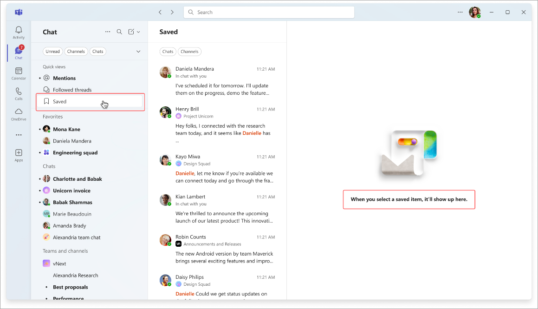
Task: Go back with the left navigation arrow
Action: click(x=160, y=13)
